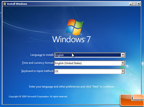Image resolution: width=144 pixels, height=107 pixels.
Task: Click the 'Install Windows' title text
Action: click(17, 4)
